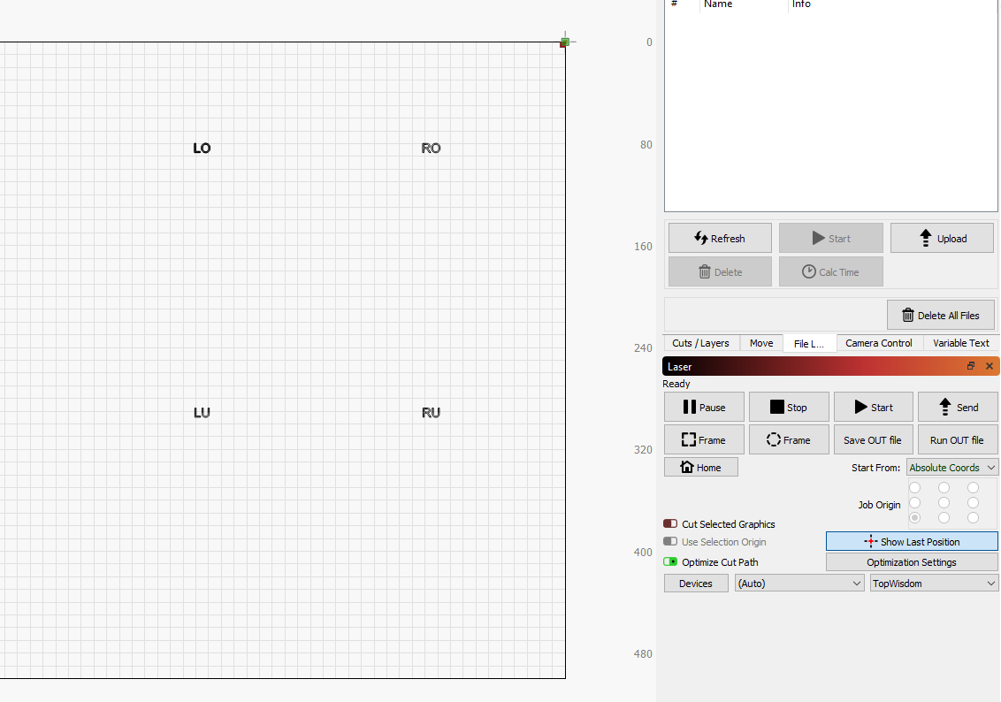Click the rectangular Frame button
The width and height of the screenshot is (1001, 702).
704,439
